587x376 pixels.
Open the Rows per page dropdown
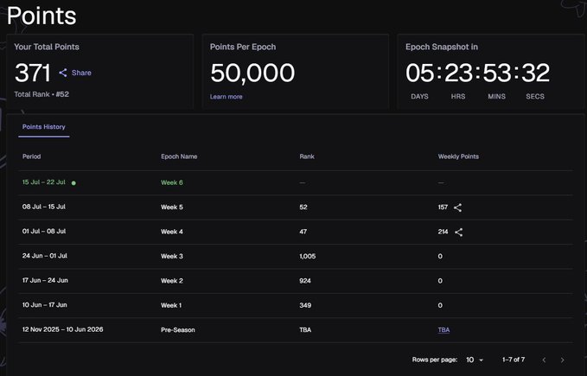click(x=475, y=360)
